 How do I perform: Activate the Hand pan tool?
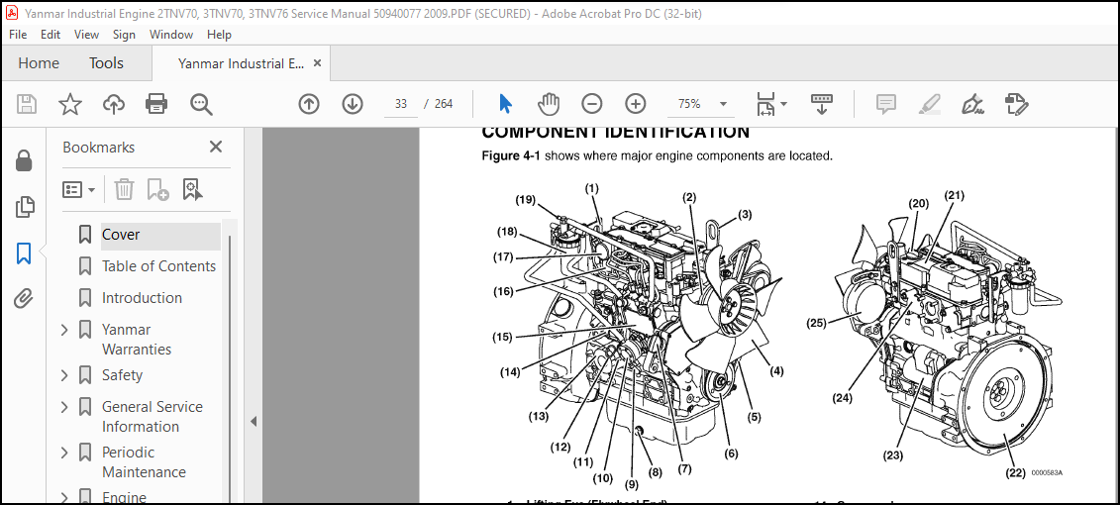click(x=549, y=104)
